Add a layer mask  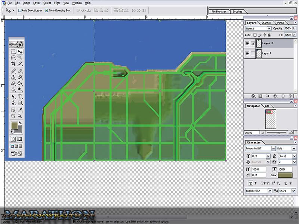[x=260, y=96]
